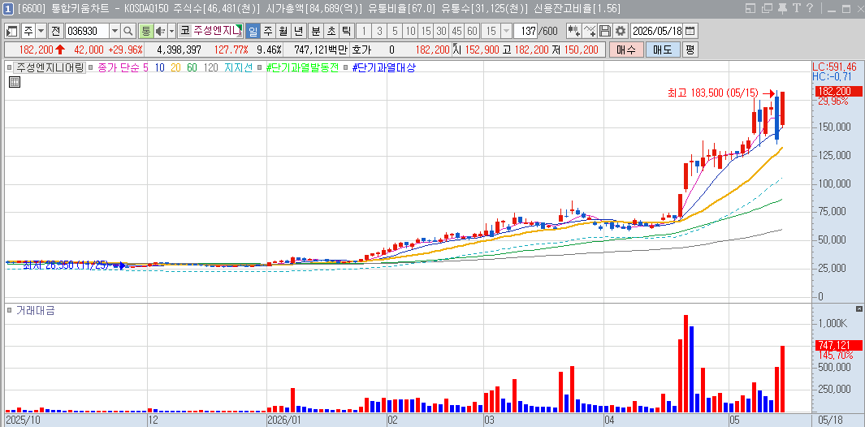Screen dimensions: 865x427
Task: Select the 30 interval button
Action: (x=441, y=30)
